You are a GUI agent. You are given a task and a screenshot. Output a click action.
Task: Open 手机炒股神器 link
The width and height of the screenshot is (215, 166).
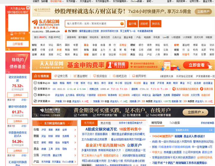pos(207,123)
